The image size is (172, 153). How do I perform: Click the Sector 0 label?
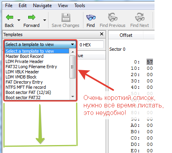click(x=117, y=49)
